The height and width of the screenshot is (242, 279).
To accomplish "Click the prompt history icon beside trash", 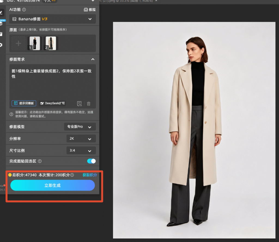I will [79, 103].
